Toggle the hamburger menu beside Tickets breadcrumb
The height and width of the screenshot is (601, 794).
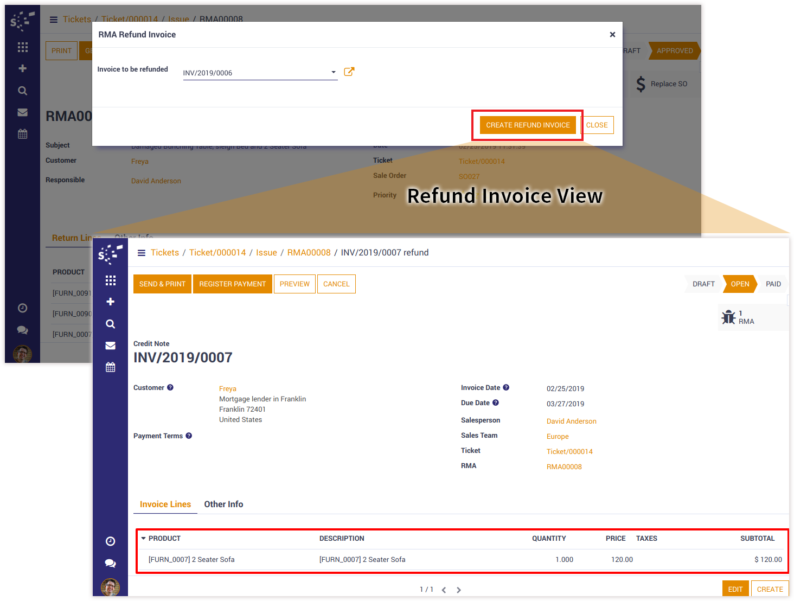(142, 253)
